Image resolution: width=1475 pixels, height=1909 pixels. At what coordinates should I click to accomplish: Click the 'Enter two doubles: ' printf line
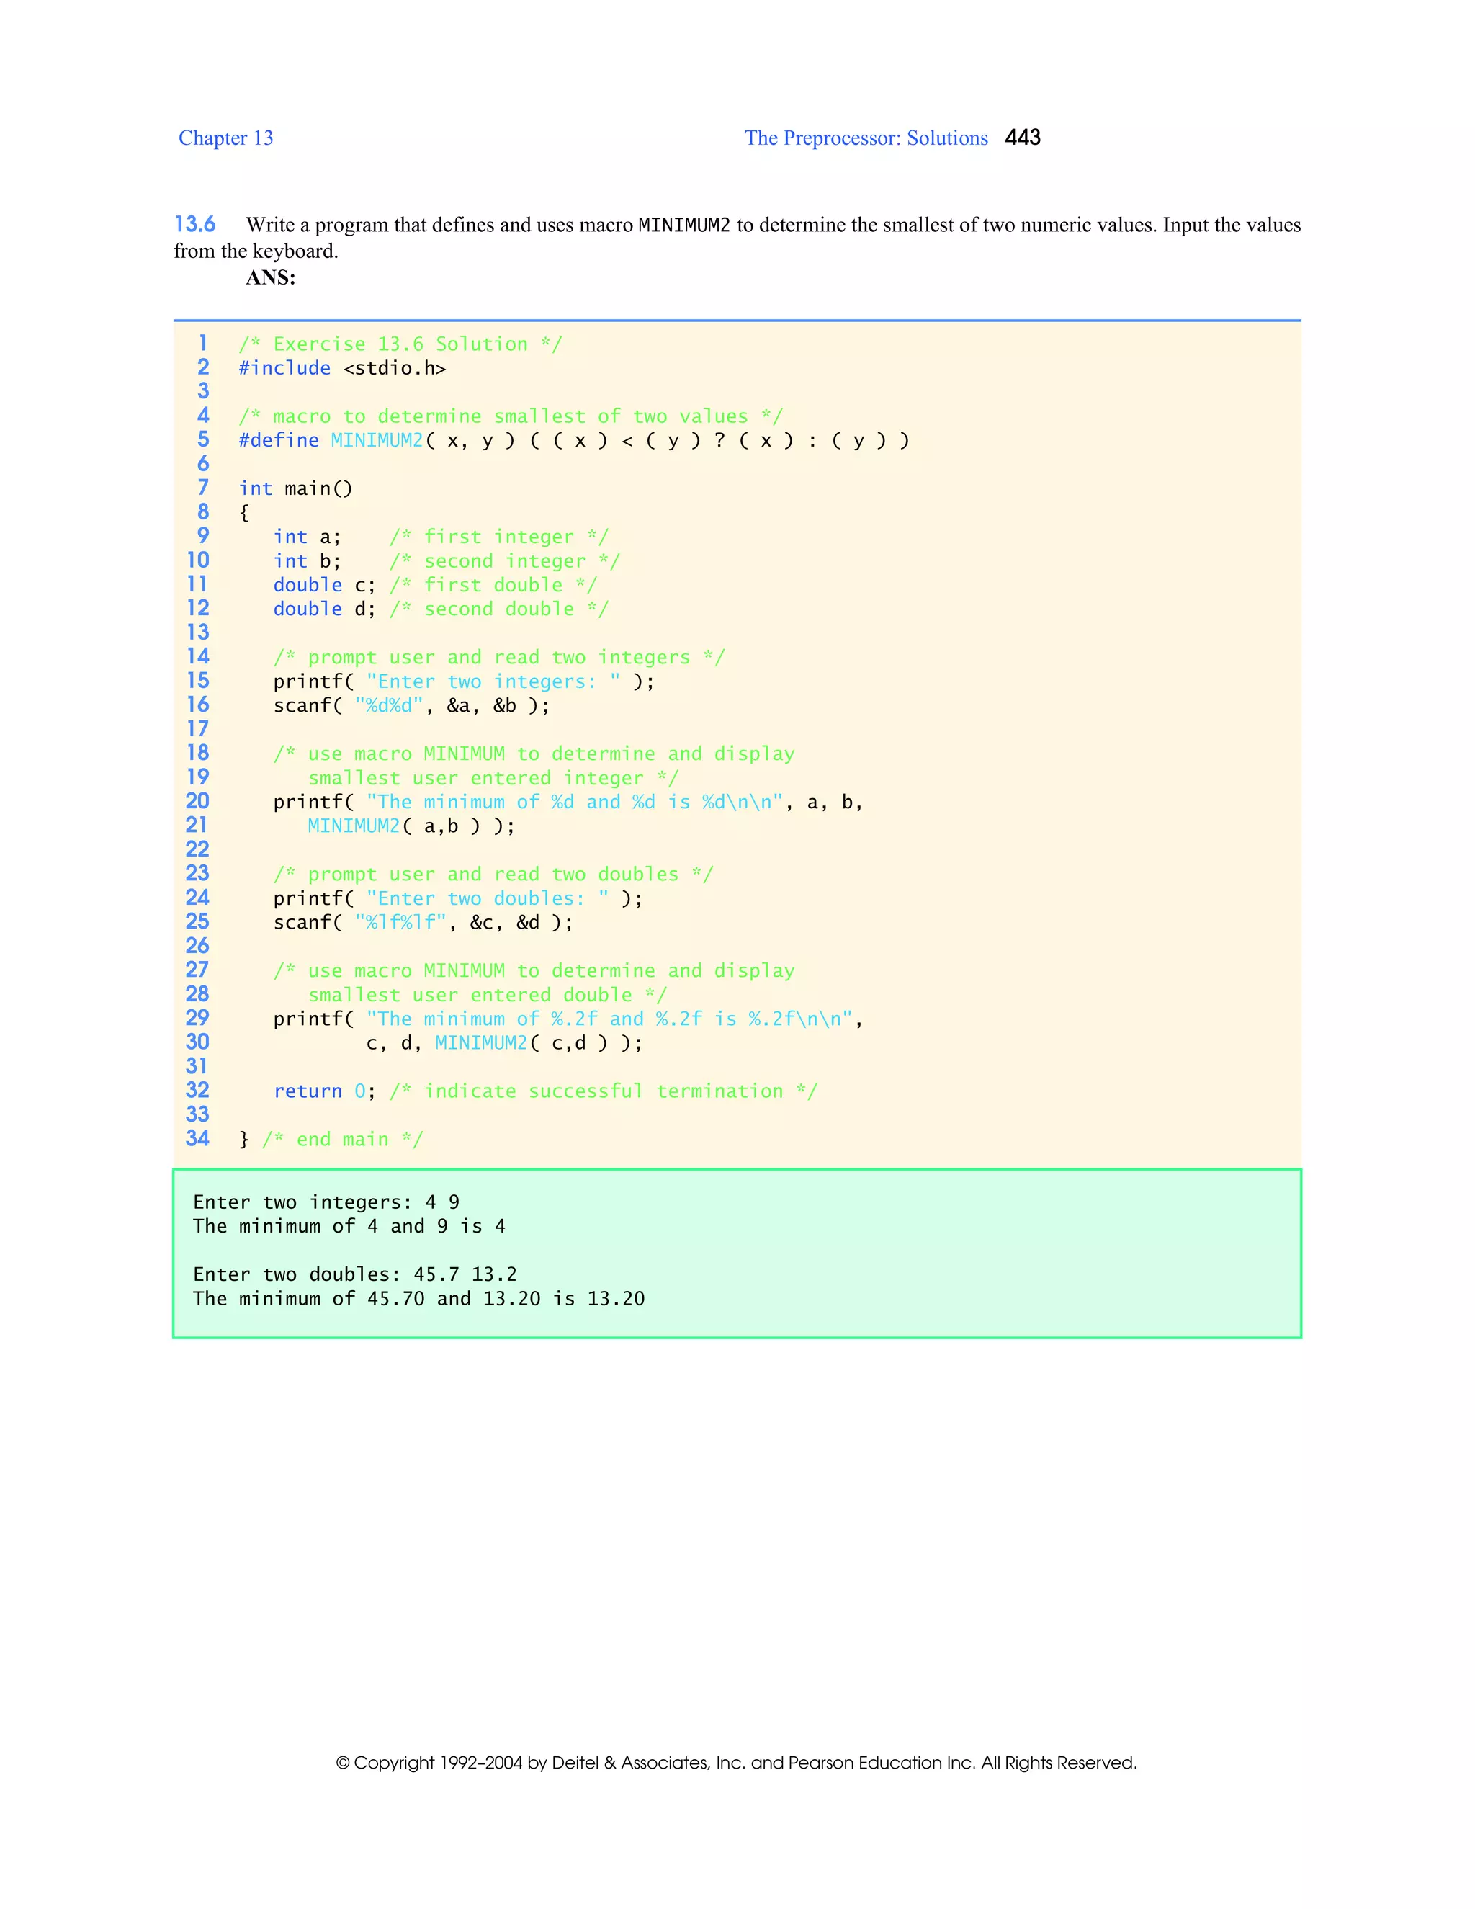pyautogui.click(x=458, y=898)
